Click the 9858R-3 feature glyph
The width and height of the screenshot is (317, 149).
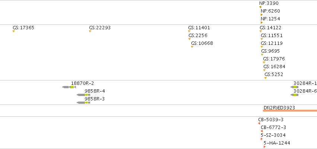coord(83,103)
